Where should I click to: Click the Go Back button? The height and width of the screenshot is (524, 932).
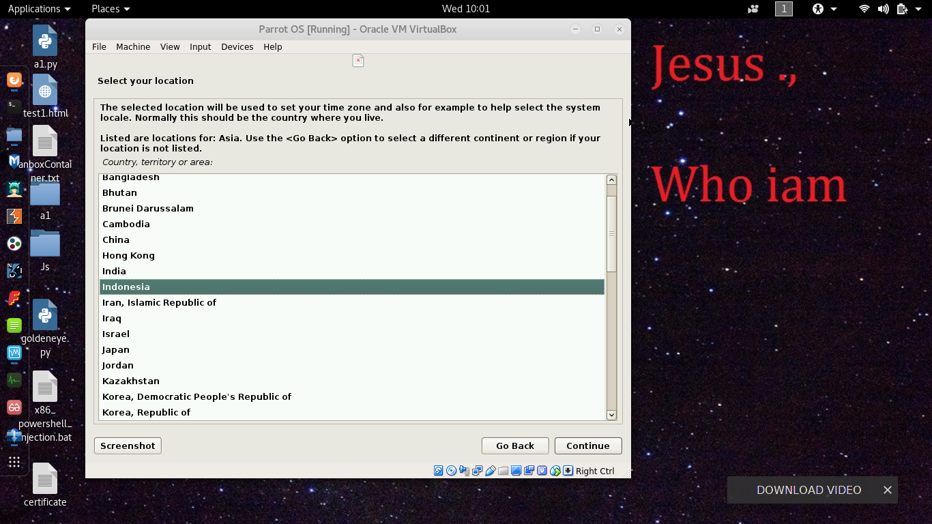pyautogui.click(x=515, y=446)
